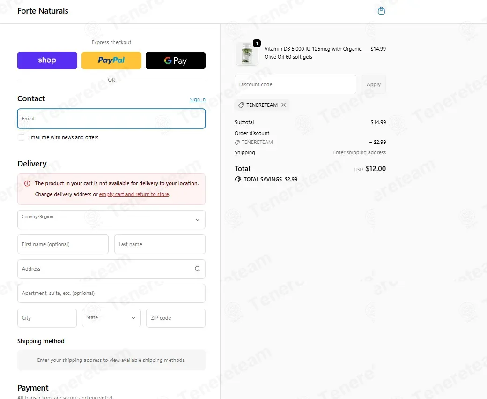Click the City input field
The width and height of the screenshot is (487, 399).
click(47, 318)
